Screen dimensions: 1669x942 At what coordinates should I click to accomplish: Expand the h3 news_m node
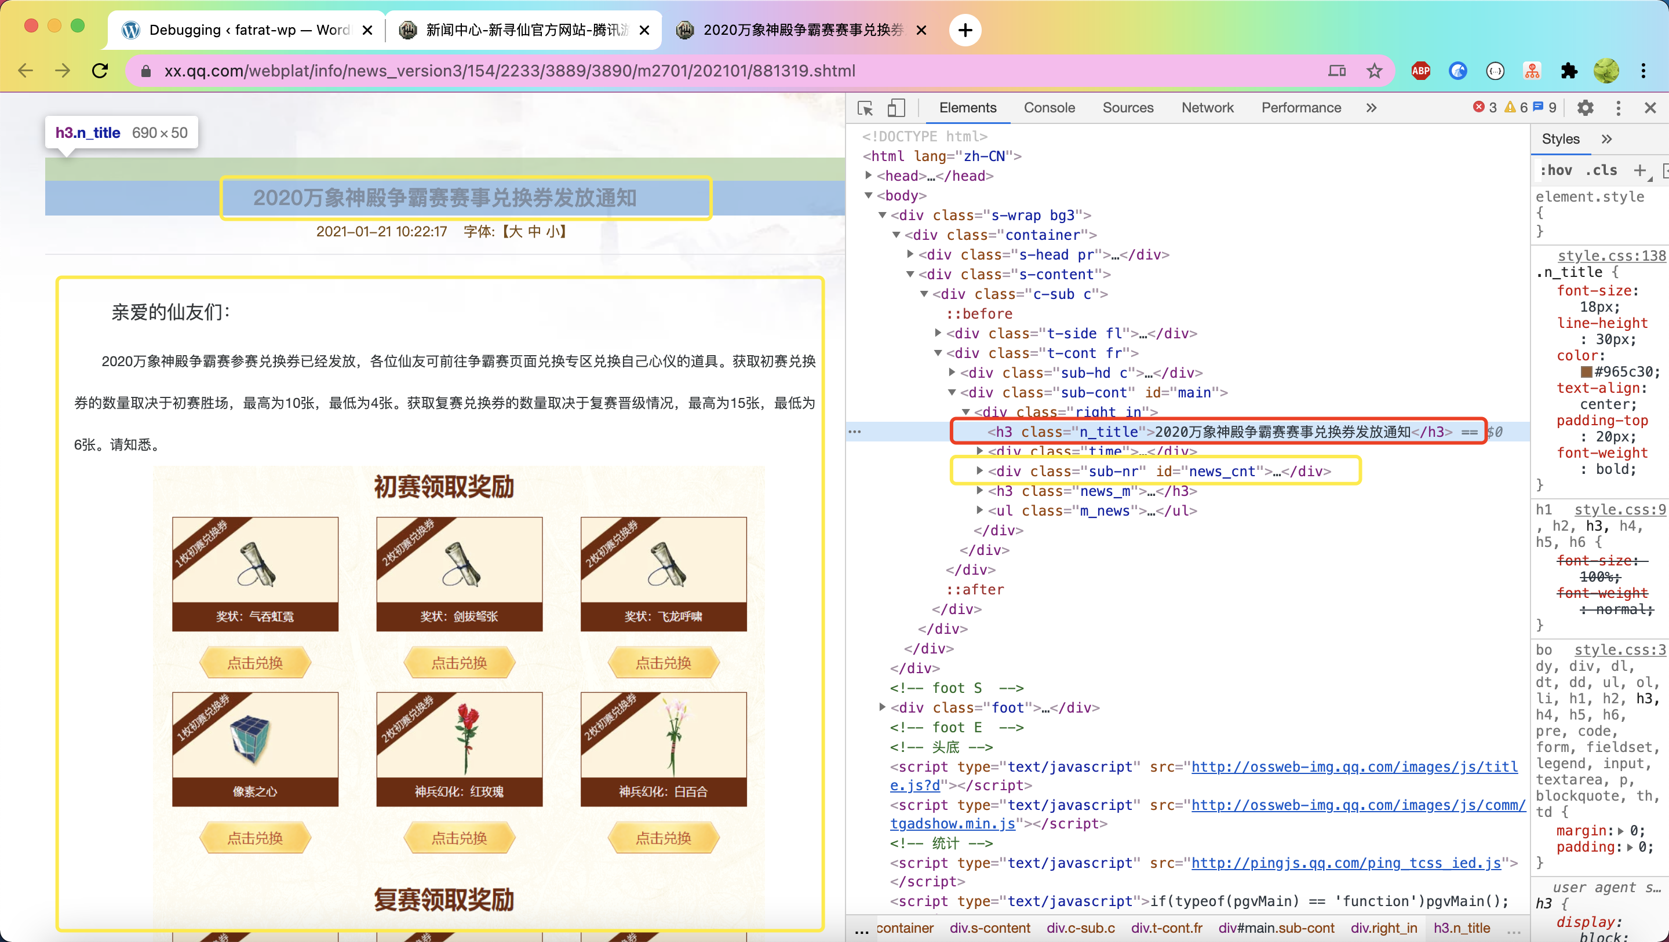point(979,491)
